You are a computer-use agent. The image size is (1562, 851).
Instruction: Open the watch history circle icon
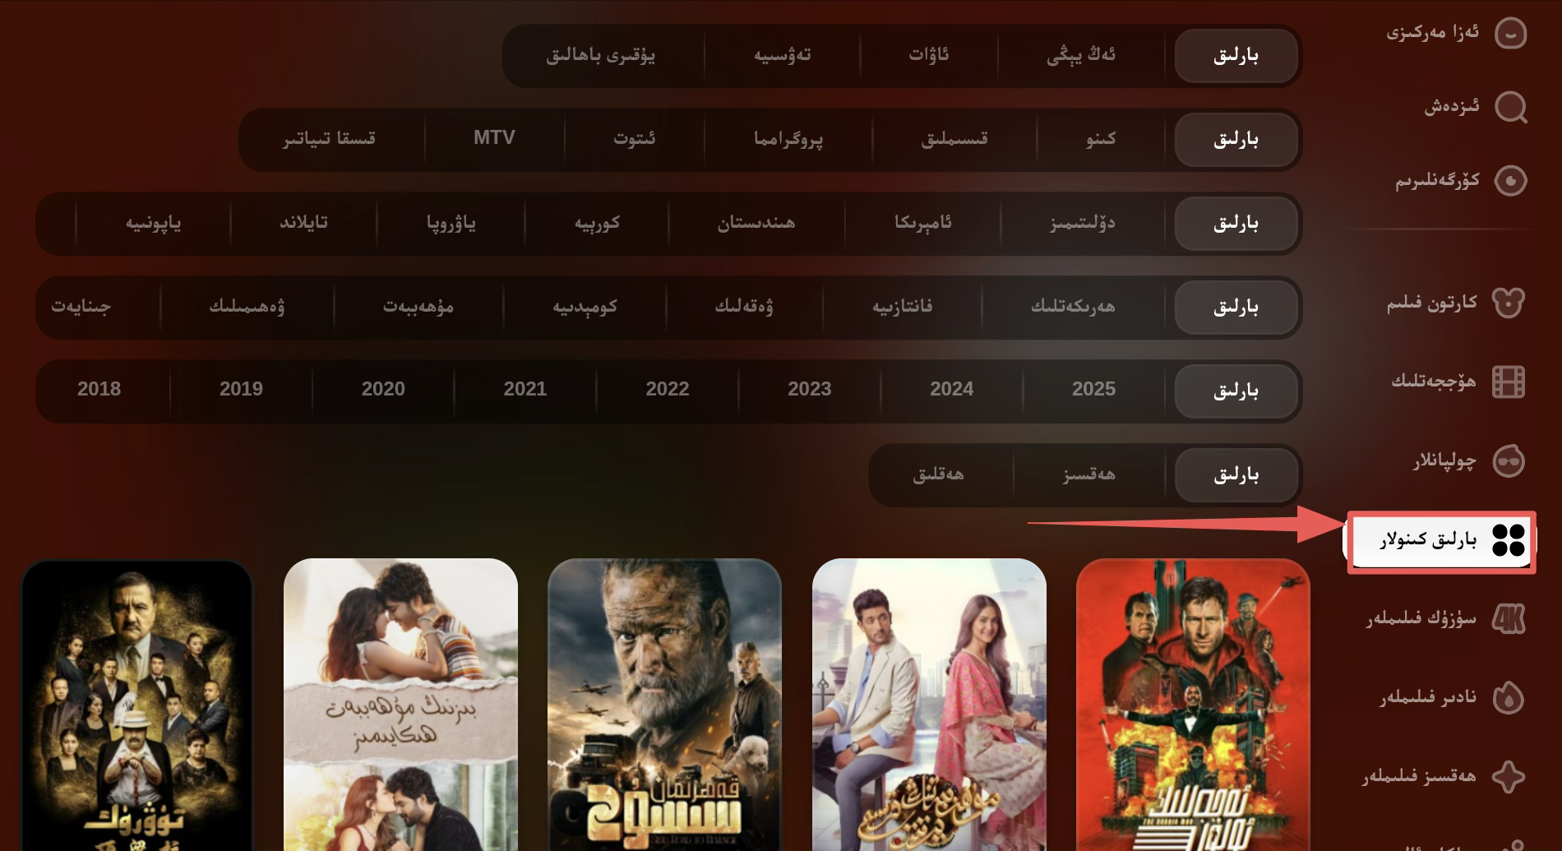(1510, 180)
